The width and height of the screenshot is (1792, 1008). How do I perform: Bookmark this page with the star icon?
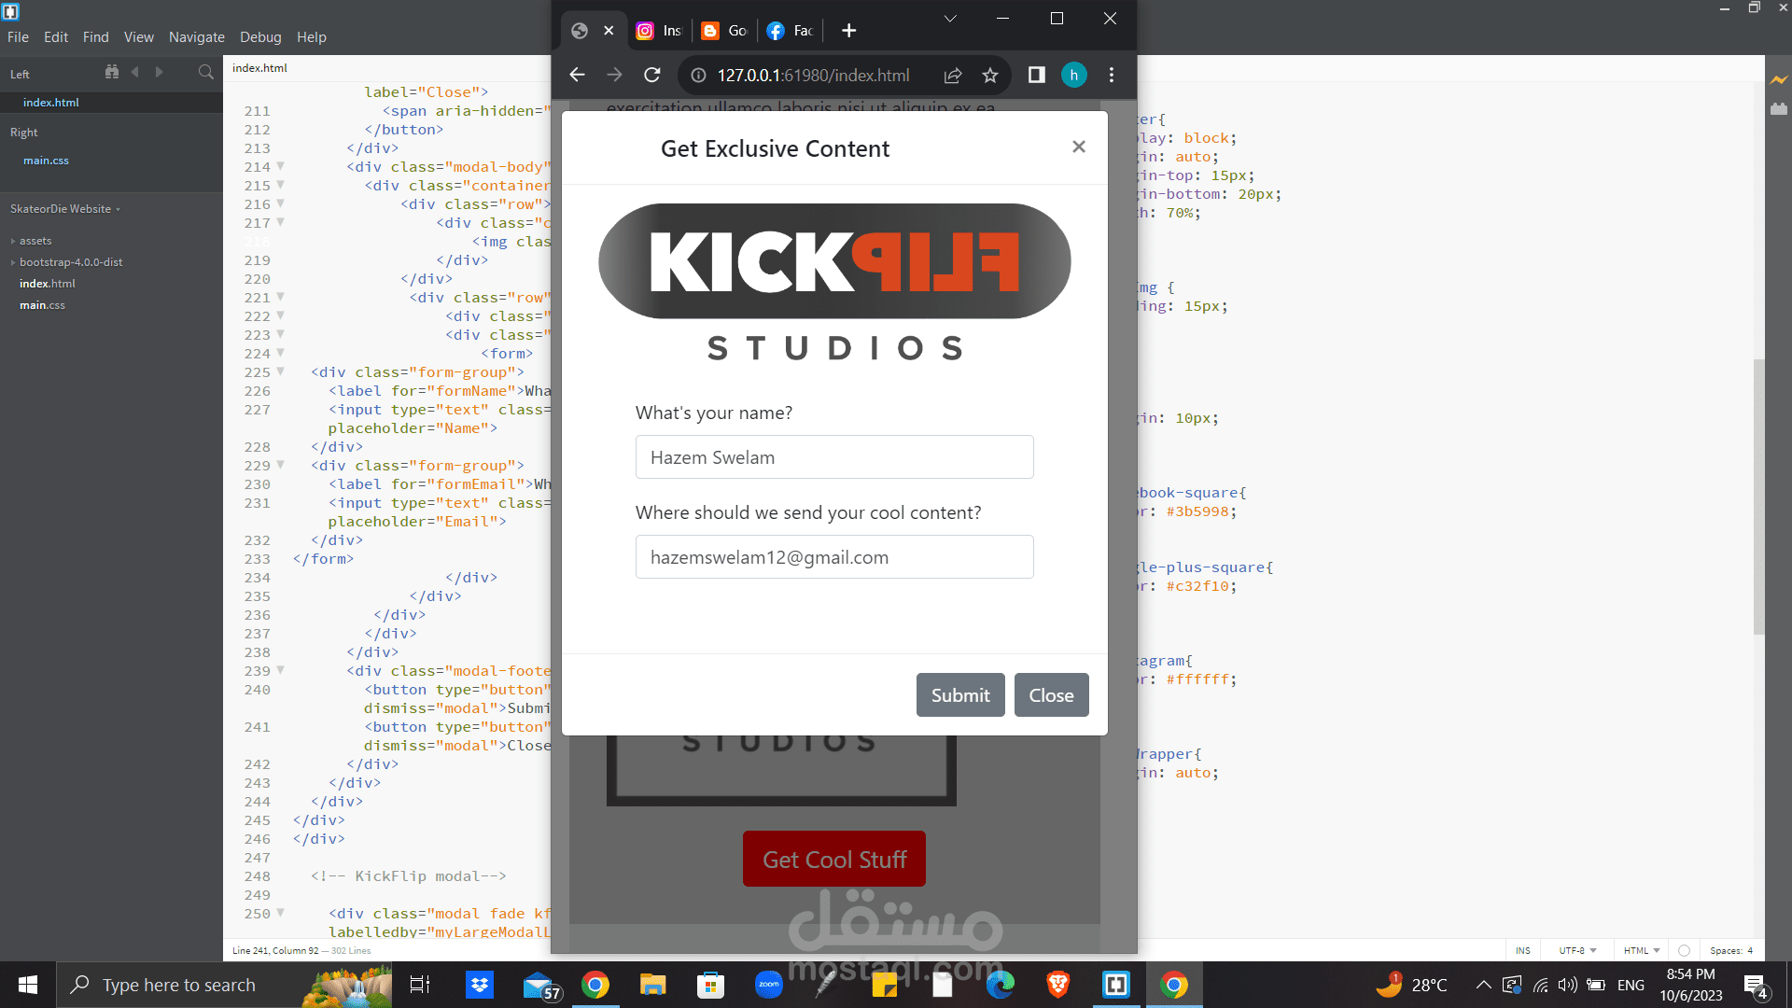click(x=990, y=75)
